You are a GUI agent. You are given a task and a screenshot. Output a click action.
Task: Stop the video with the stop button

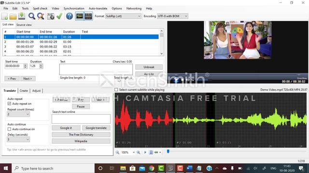click(183, 80)
